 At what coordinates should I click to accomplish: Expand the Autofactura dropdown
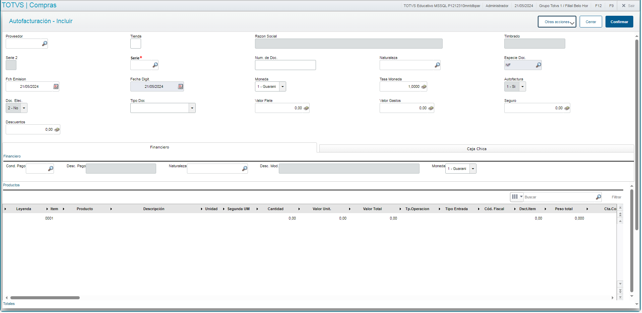pyautogui.click(x=523, y=86)
